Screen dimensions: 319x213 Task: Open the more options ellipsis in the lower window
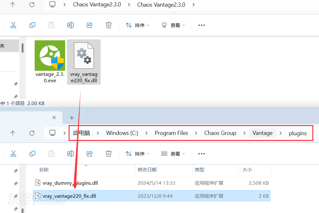pyautogui.click(x=201, y=154)
